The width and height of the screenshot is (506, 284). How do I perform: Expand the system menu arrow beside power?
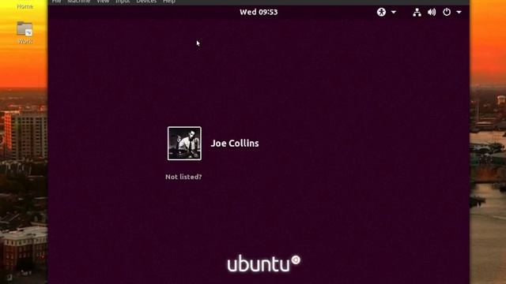coord(459,13)
